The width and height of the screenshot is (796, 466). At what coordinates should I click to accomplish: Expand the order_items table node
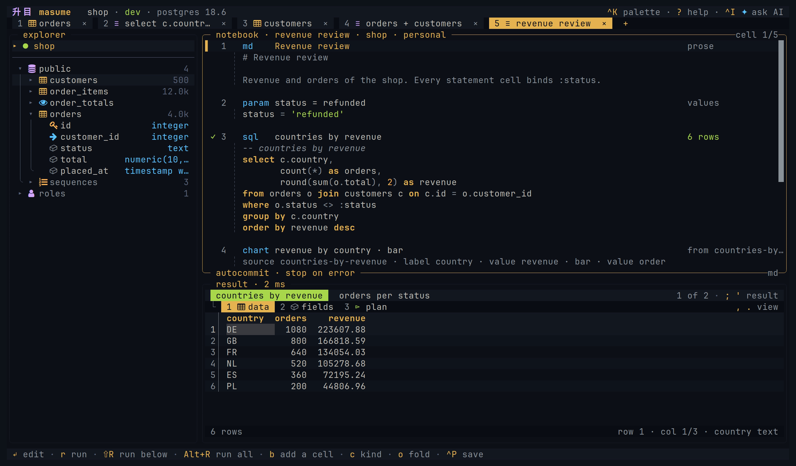31,92
